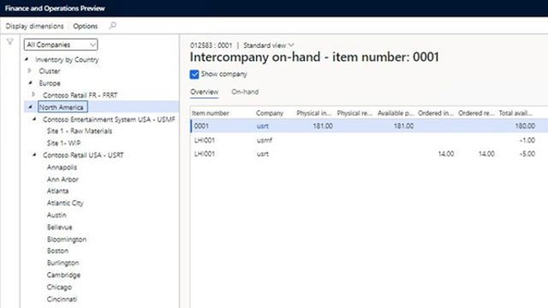The width and height of the screenshot is (548, 308).
Task: Select Bellevue in the tree
Action: 59,227
